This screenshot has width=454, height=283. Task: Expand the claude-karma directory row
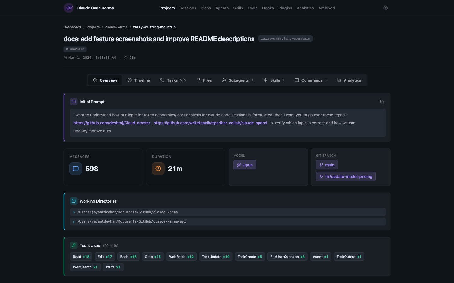coord(228,212)
